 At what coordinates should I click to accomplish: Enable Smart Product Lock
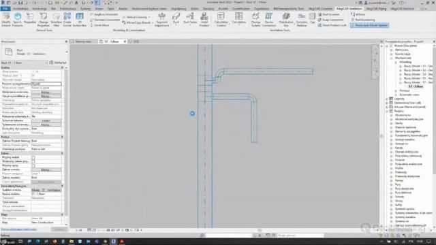click(332, 25)
